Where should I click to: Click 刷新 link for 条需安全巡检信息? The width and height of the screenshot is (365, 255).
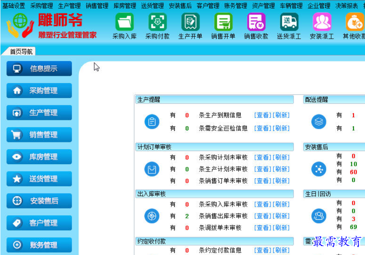(x=281, y=128)
